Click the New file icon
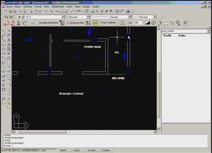212x153 pixels. tap(5, 12)
